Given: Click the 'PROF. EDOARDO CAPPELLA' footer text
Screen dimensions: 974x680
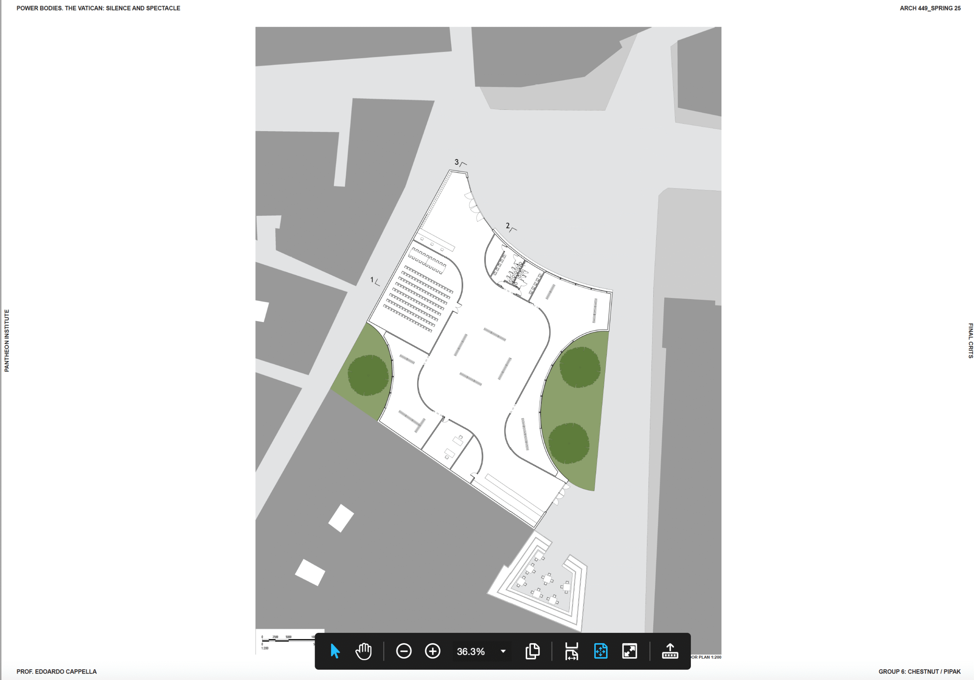Looking at the screenshot, I should click(x=56, y=672).
